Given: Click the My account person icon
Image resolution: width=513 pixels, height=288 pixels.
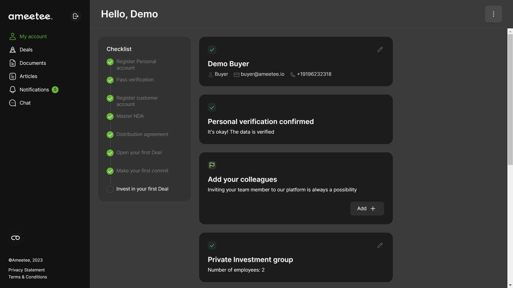Looking at the screenshot, I should pos(12,36).
